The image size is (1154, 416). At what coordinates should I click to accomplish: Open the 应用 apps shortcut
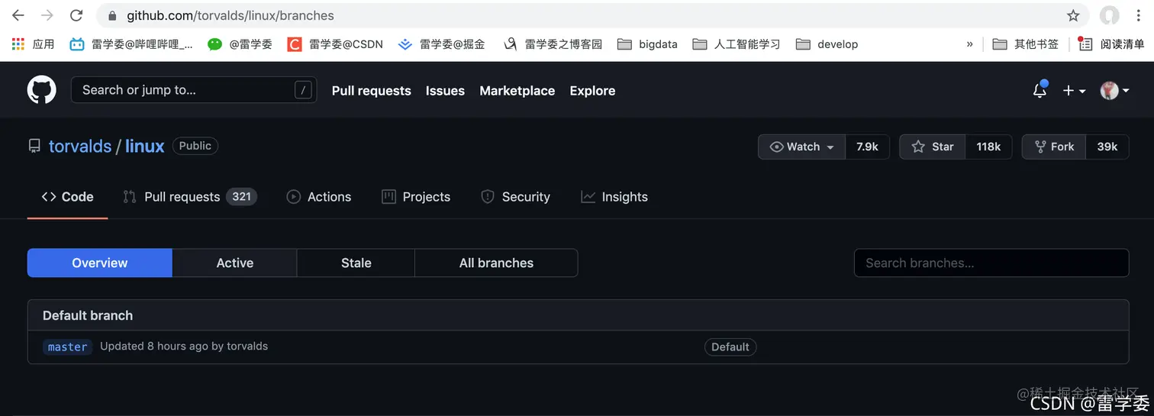tap(33, 44)
